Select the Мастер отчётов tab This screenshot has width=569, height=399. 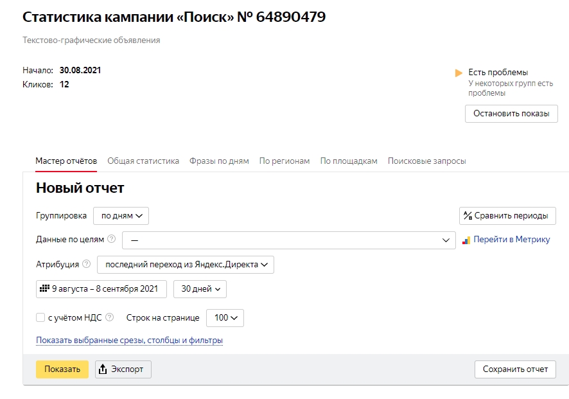point(66,161)
